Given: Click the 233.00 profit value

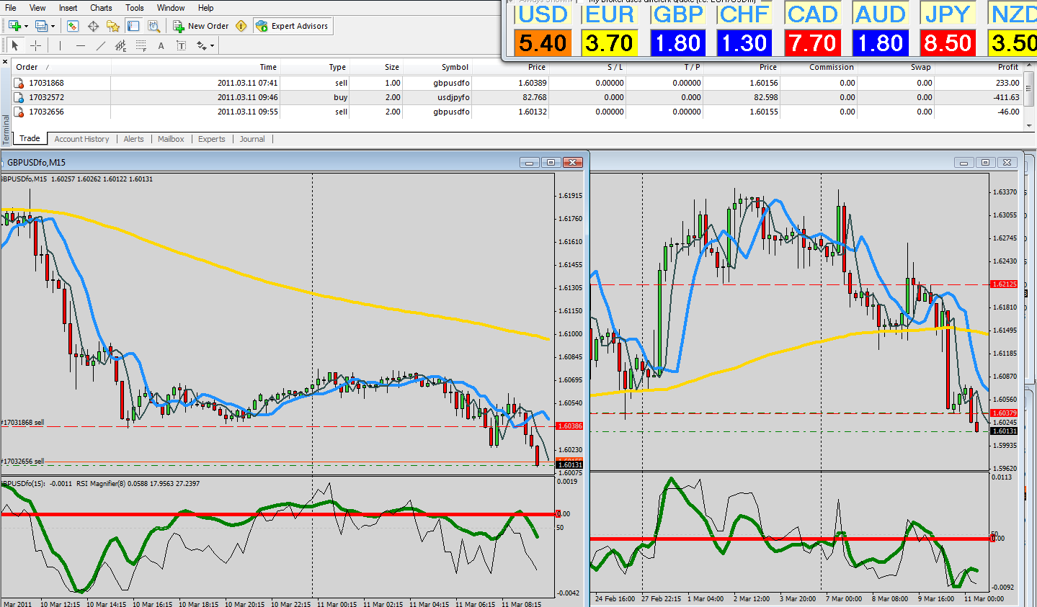Looking at the screenshot, I should 1007,83.
